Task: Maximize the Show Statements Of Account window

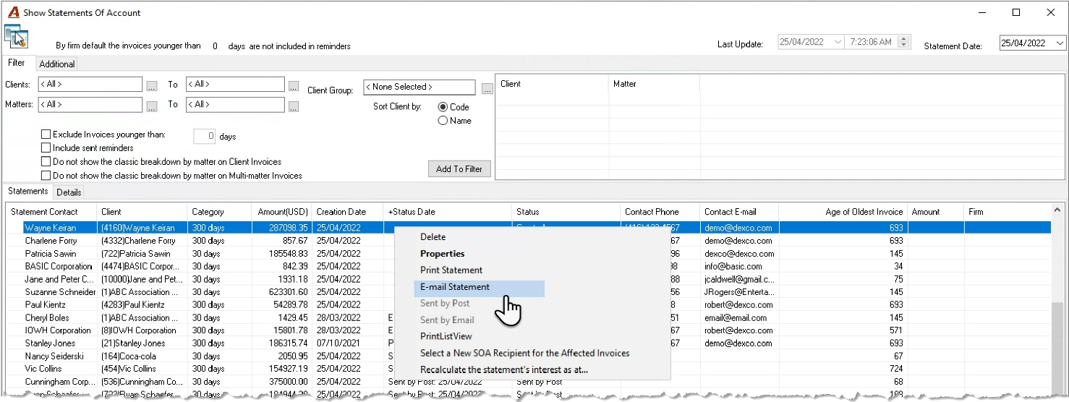Action: 1016,12
